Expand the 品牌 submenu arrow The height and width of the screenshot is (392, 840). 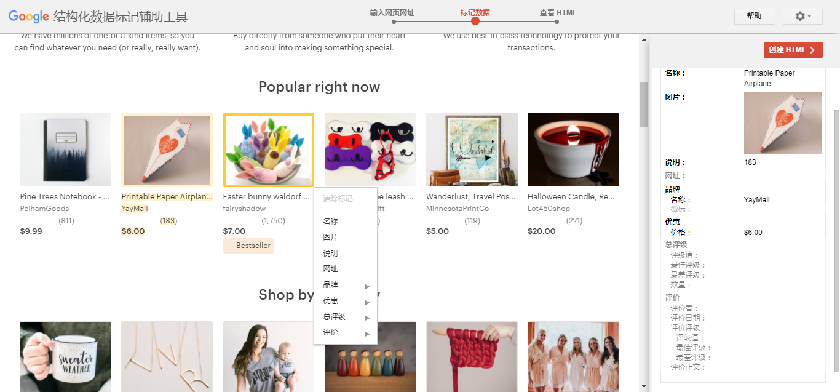pos(367,286)
